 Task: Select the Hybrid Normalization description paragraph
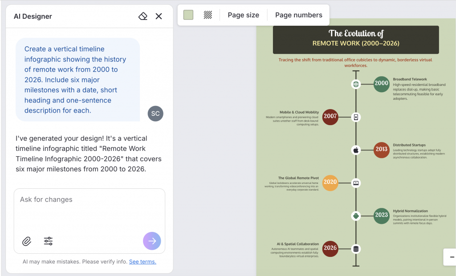[419, 219]
